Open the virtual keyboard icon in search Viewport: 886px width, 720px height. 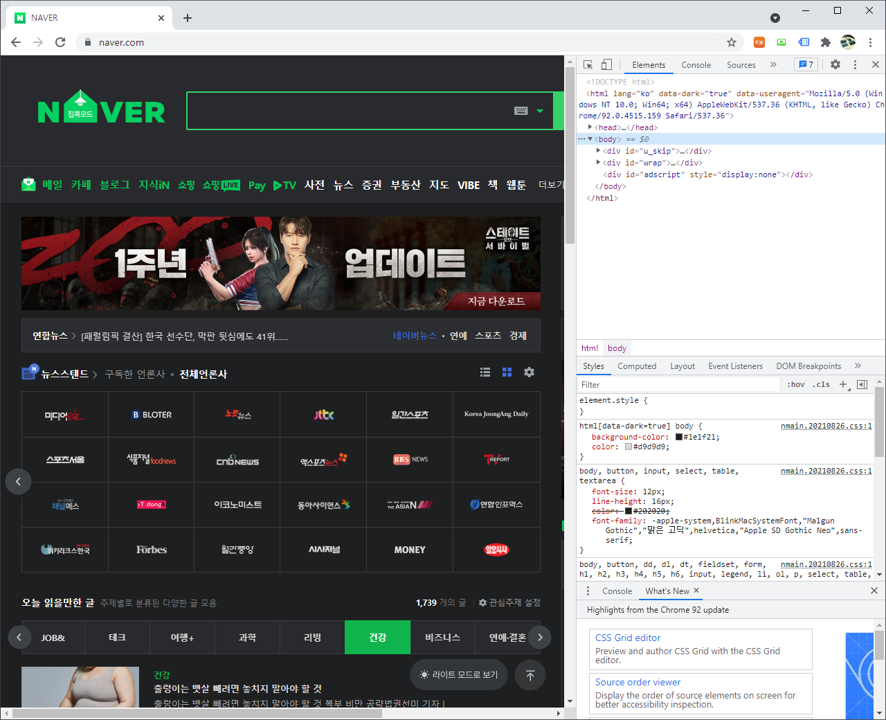[x=521, y=111]
